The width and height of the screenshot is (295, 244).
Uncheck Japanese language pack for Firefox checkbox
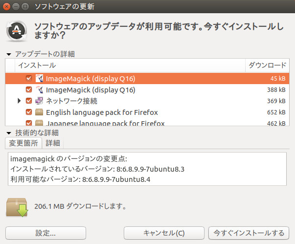tap(29, 123)
